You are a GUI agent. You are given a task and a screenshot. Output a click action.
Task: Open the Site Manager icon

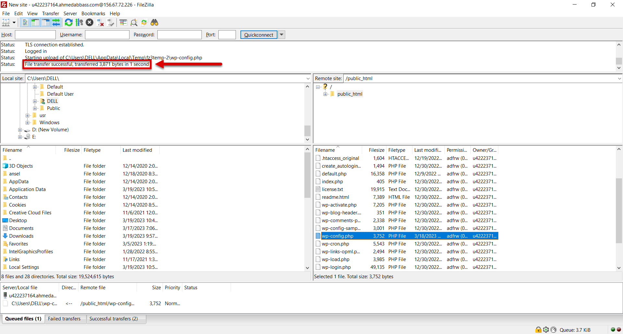[6, 22]
